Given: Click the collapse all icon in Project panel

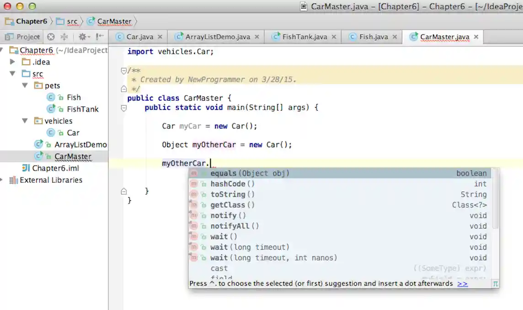Looking at the screenshot, I should tap(64, 37).
